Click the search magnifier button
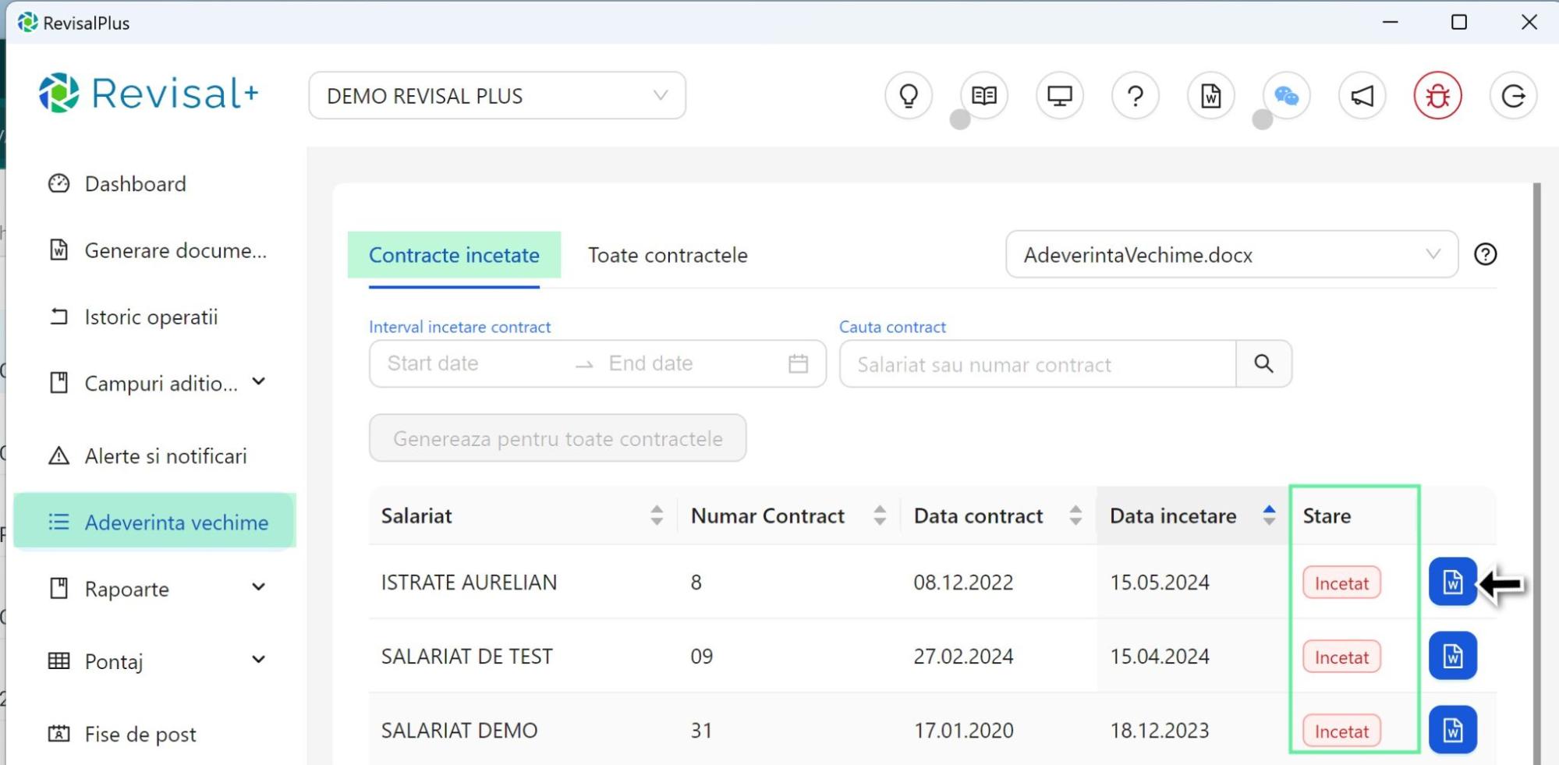Screen dimensions: 1559x765 click(x=1263, y=364)
